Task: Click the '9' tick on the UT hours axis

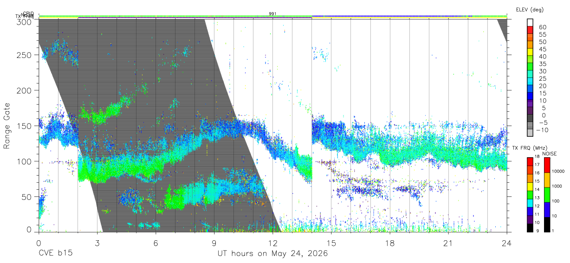Action: pyautogui.click(x=214, y=243)
